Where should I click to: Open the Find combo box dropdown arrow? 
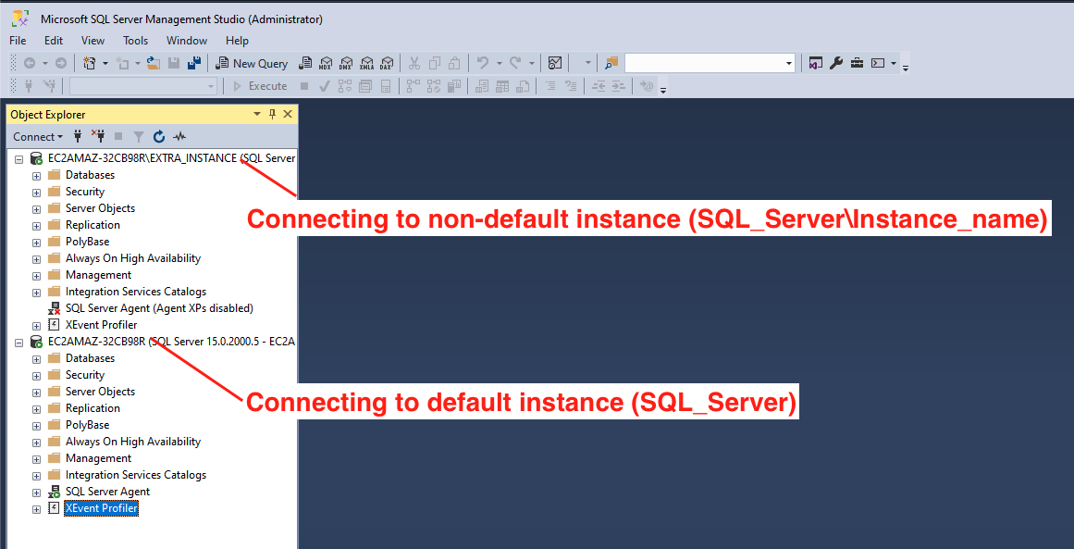pos(788,63)
